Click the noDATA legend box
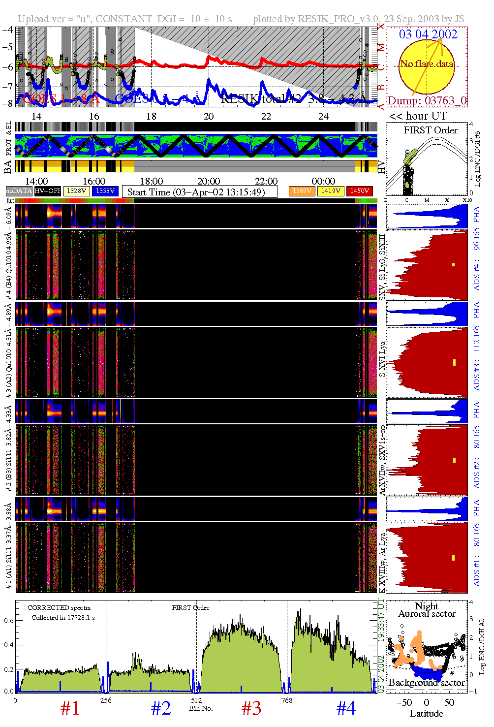Image resolution: width=494 pixels, height=727 pixels. coord(19,191)
